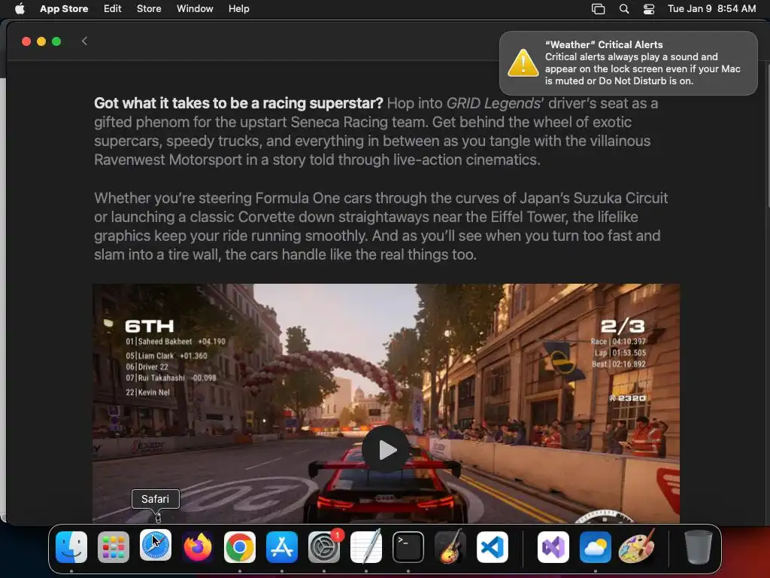Click the Weather Critical Alerts notification
This screenshot has height=578, width=770.
[x=629, y=63]
